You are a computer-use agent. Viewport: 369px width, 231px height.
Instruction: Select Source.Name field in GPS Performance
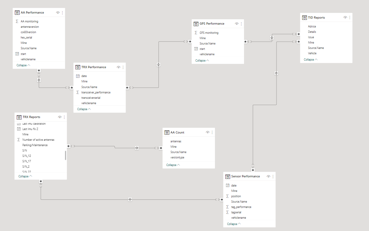point(208,44)
